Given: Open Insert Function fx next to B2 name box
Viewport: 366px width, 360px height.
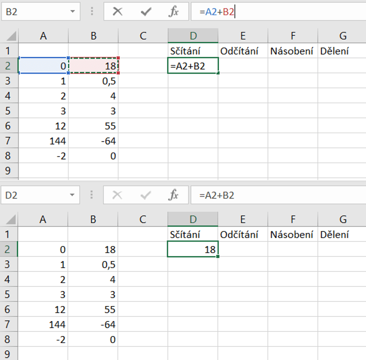Looking at the screenshot, I should coord(173,12).
